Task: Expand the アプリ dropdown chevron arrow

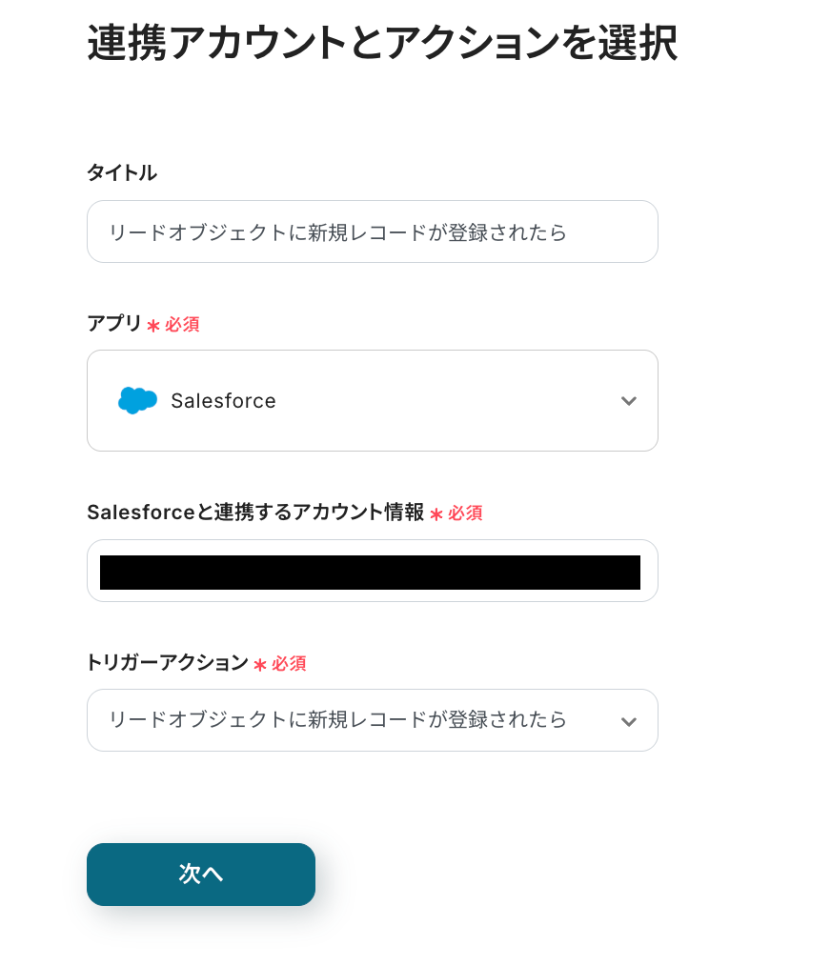Action: click(628, 401)
